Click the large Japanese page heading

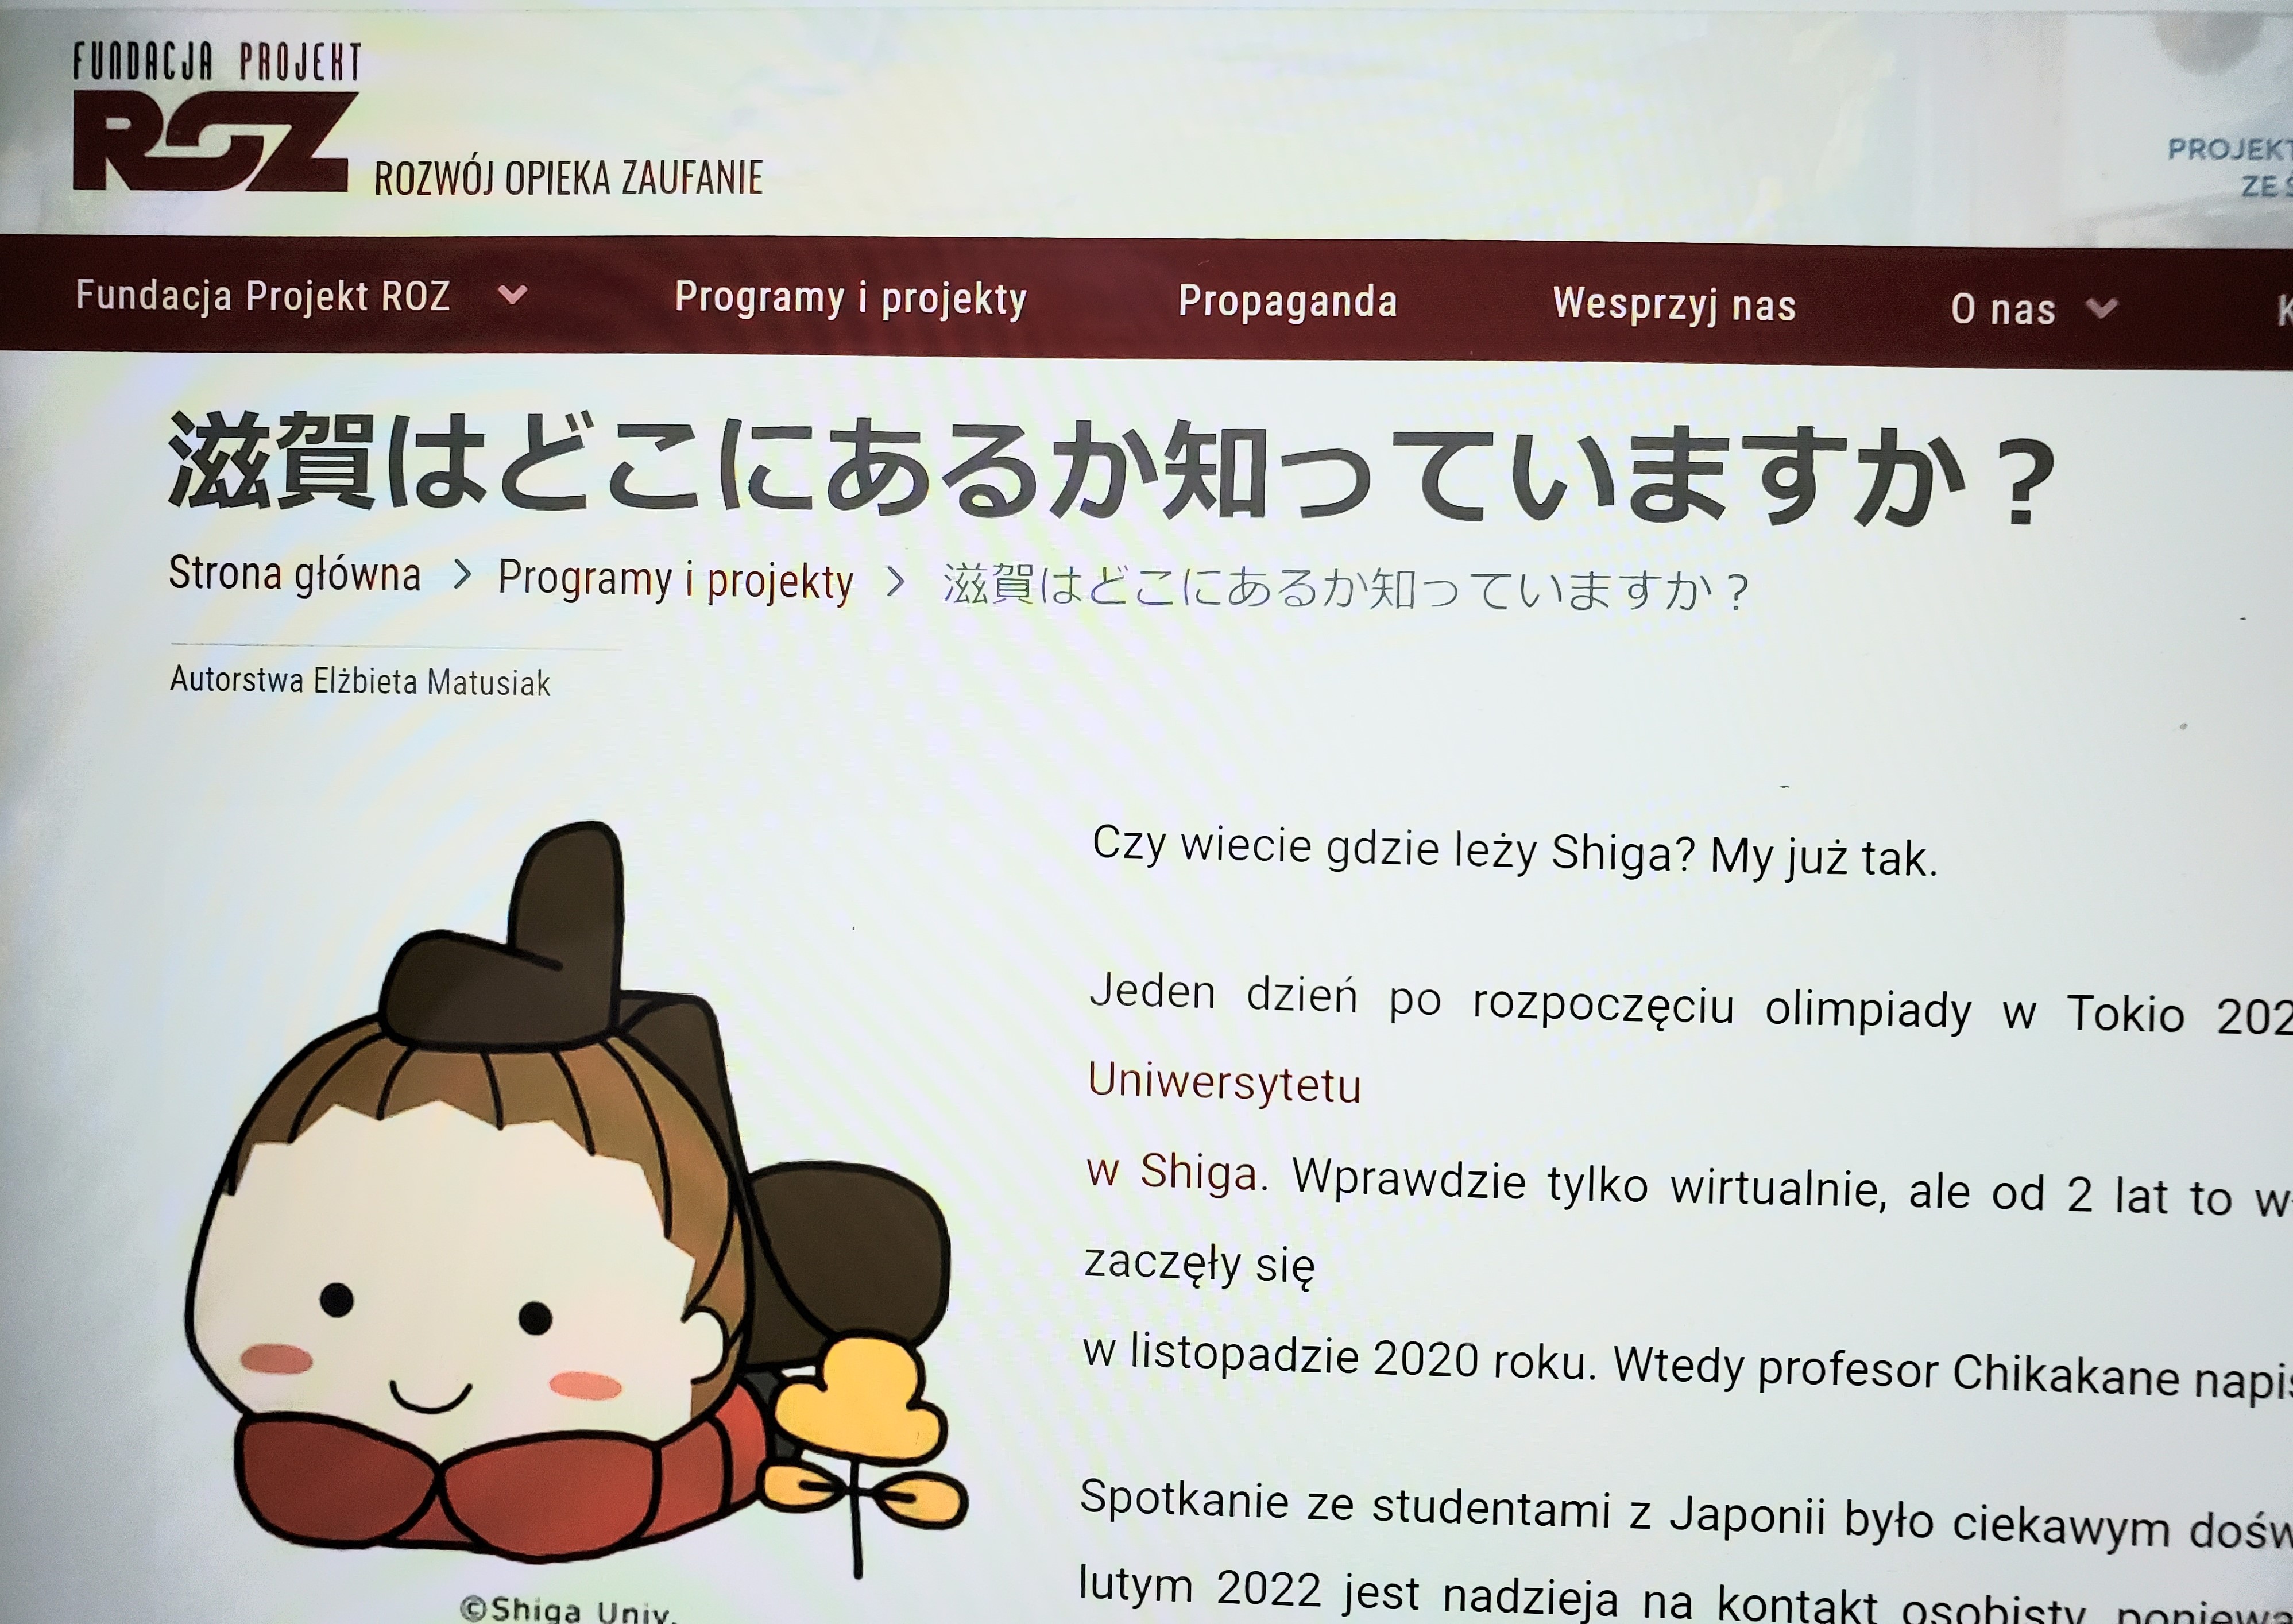[1112, 468]
